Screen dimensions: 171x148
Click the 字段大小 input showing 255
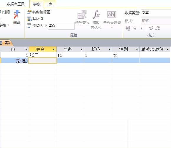click(x=61, y=26)
